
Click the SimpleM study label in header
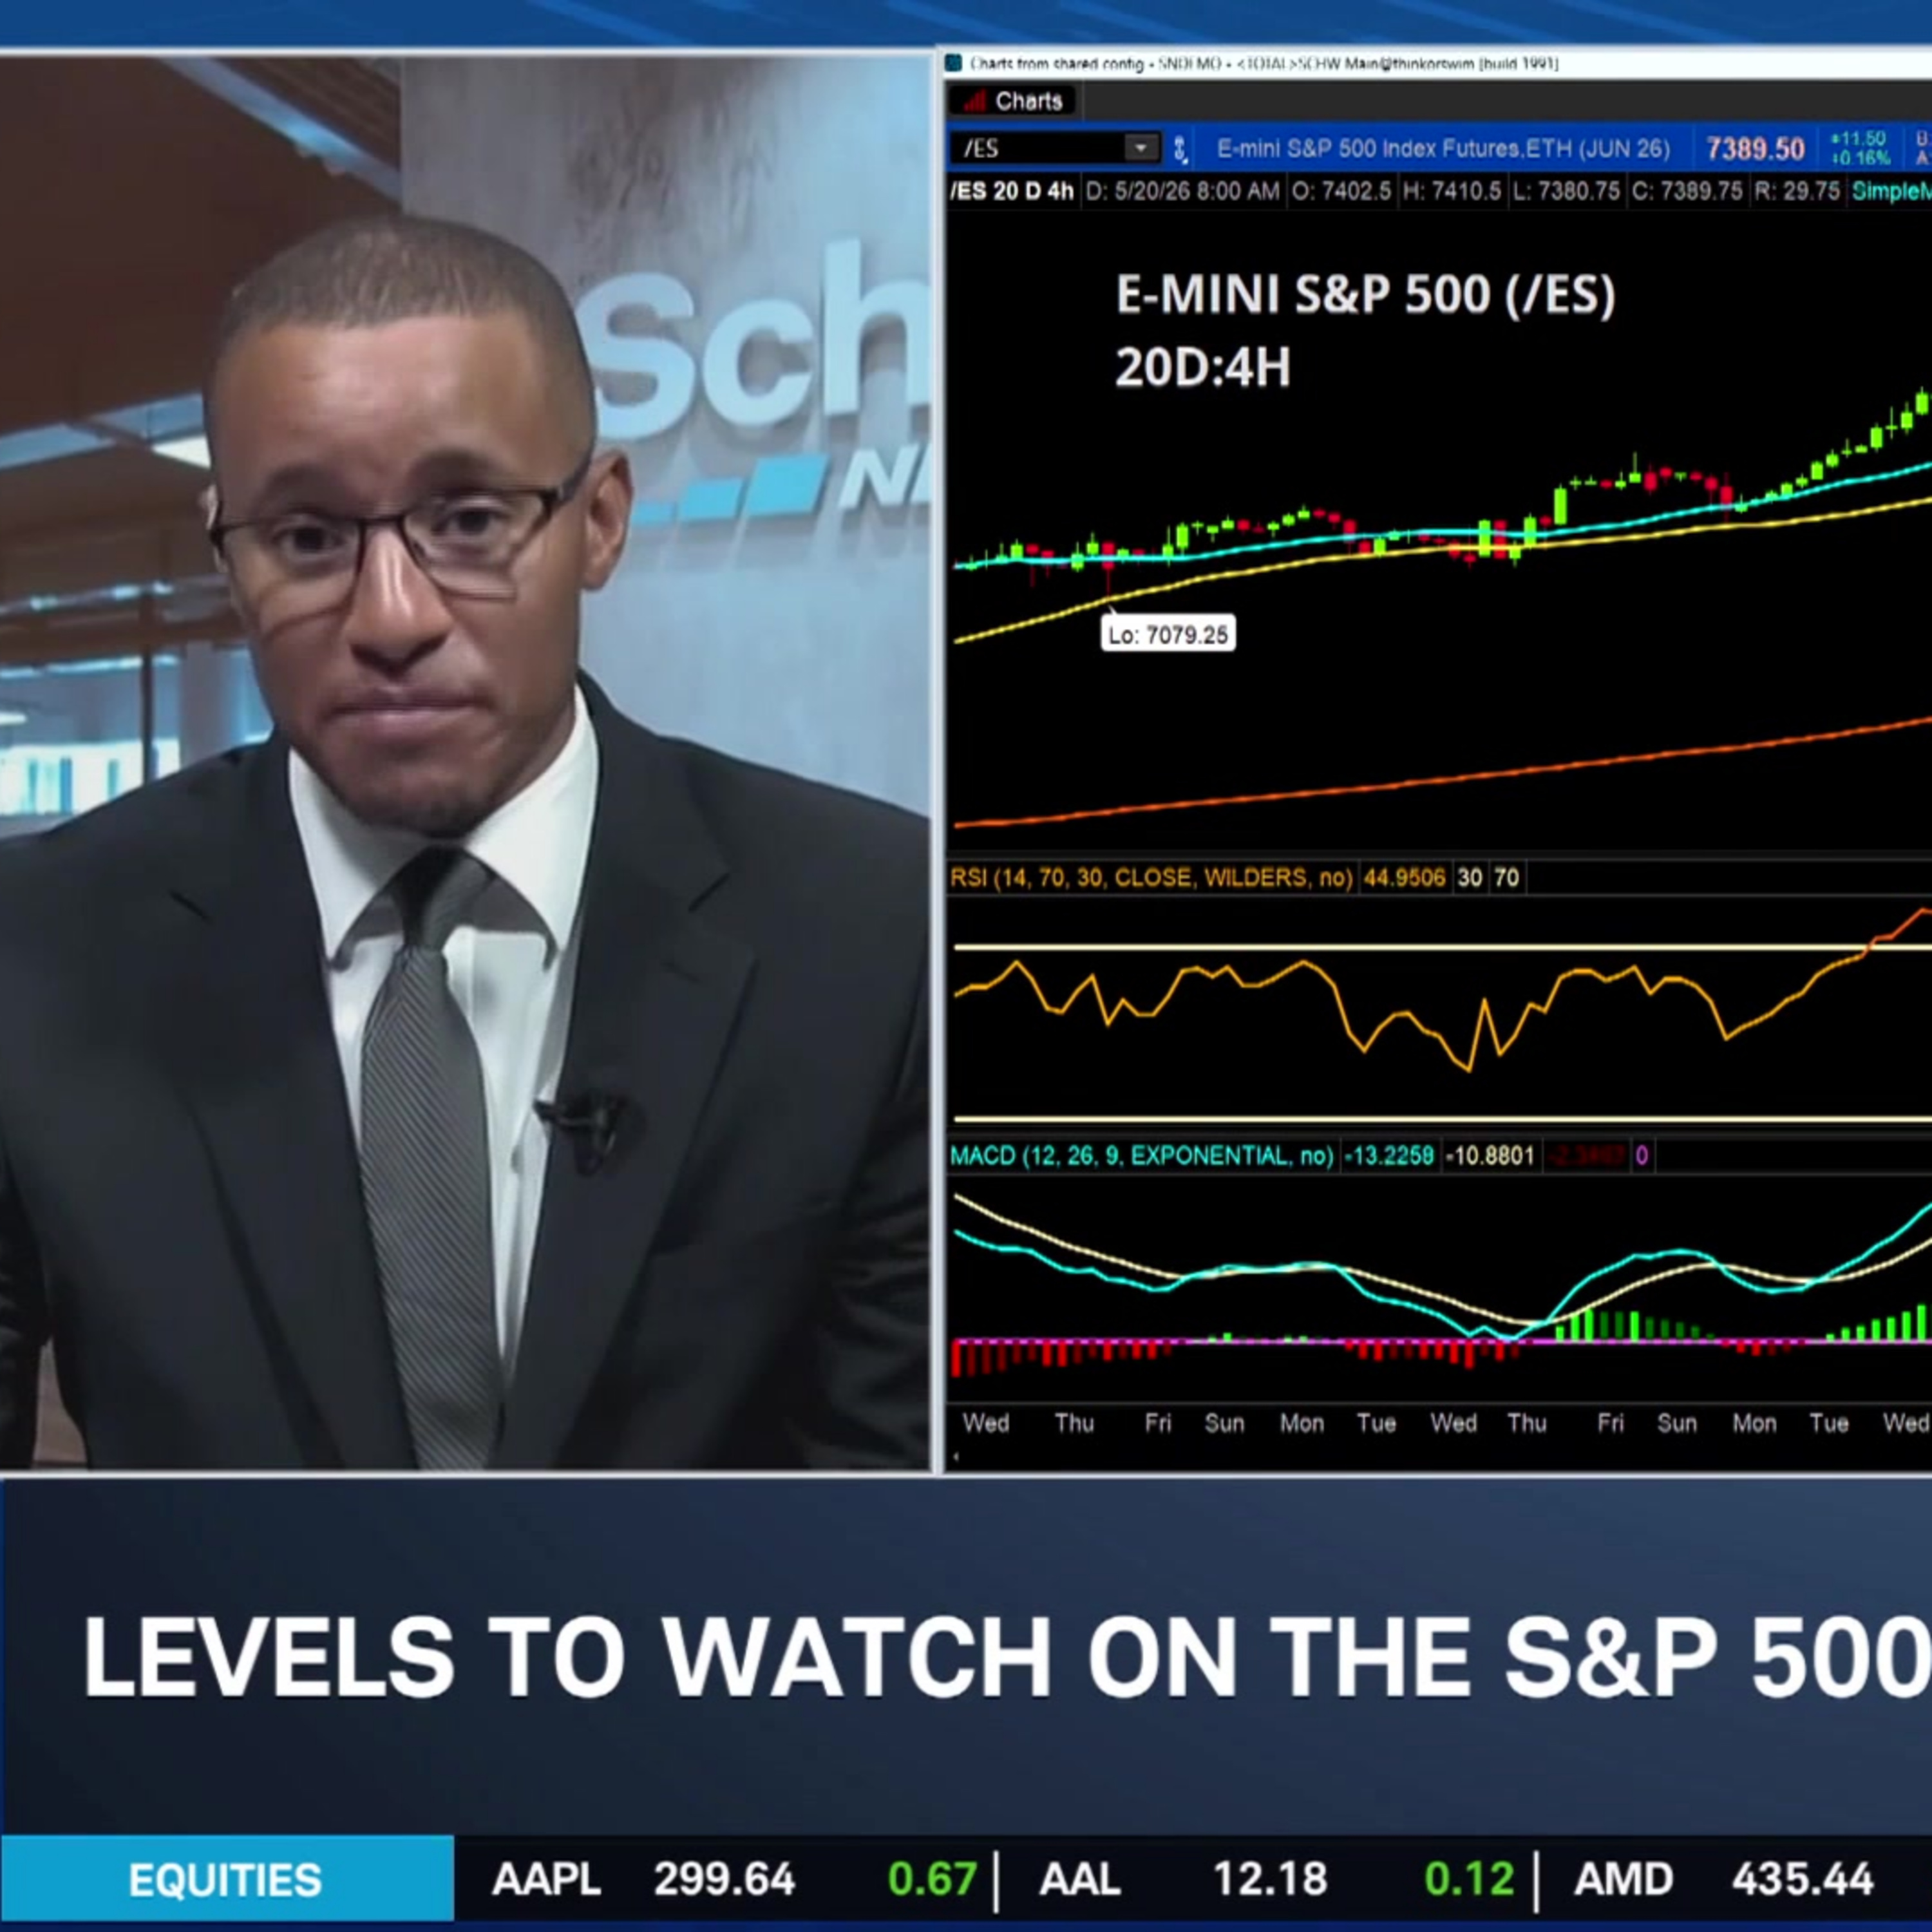1891,191
